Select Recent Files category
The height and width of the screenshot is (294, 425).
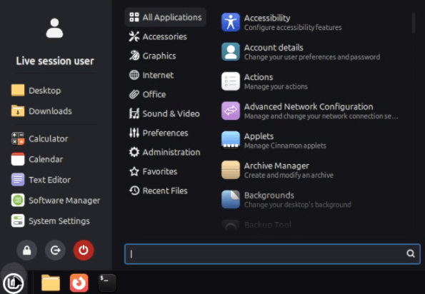[165, 191]
